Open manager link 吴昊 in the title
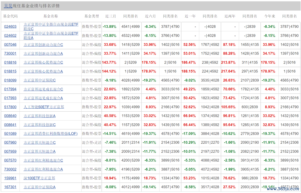This screenshot has width=301, height=193. (8, 6)
